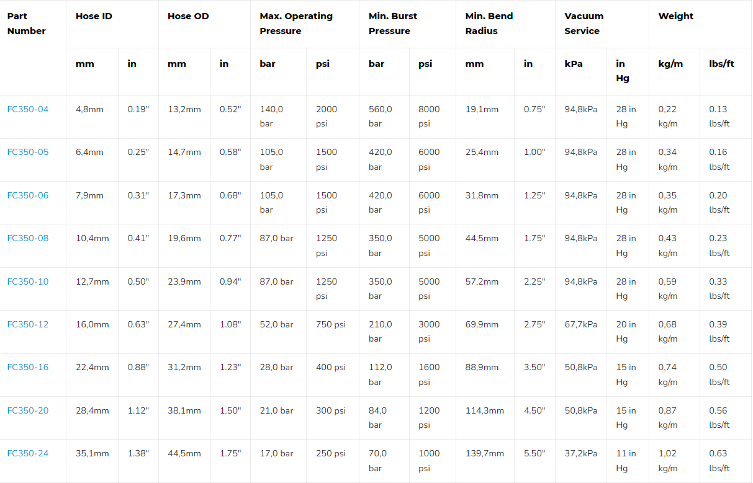Click the Min. Bend Radius header
The image size is (753, 483).
[489, 24]
